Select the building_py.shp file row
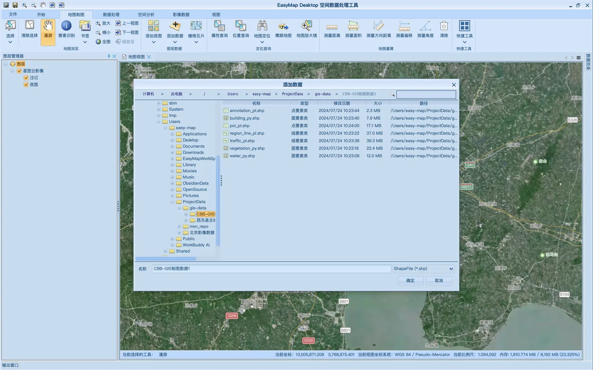 click(340, 118)
